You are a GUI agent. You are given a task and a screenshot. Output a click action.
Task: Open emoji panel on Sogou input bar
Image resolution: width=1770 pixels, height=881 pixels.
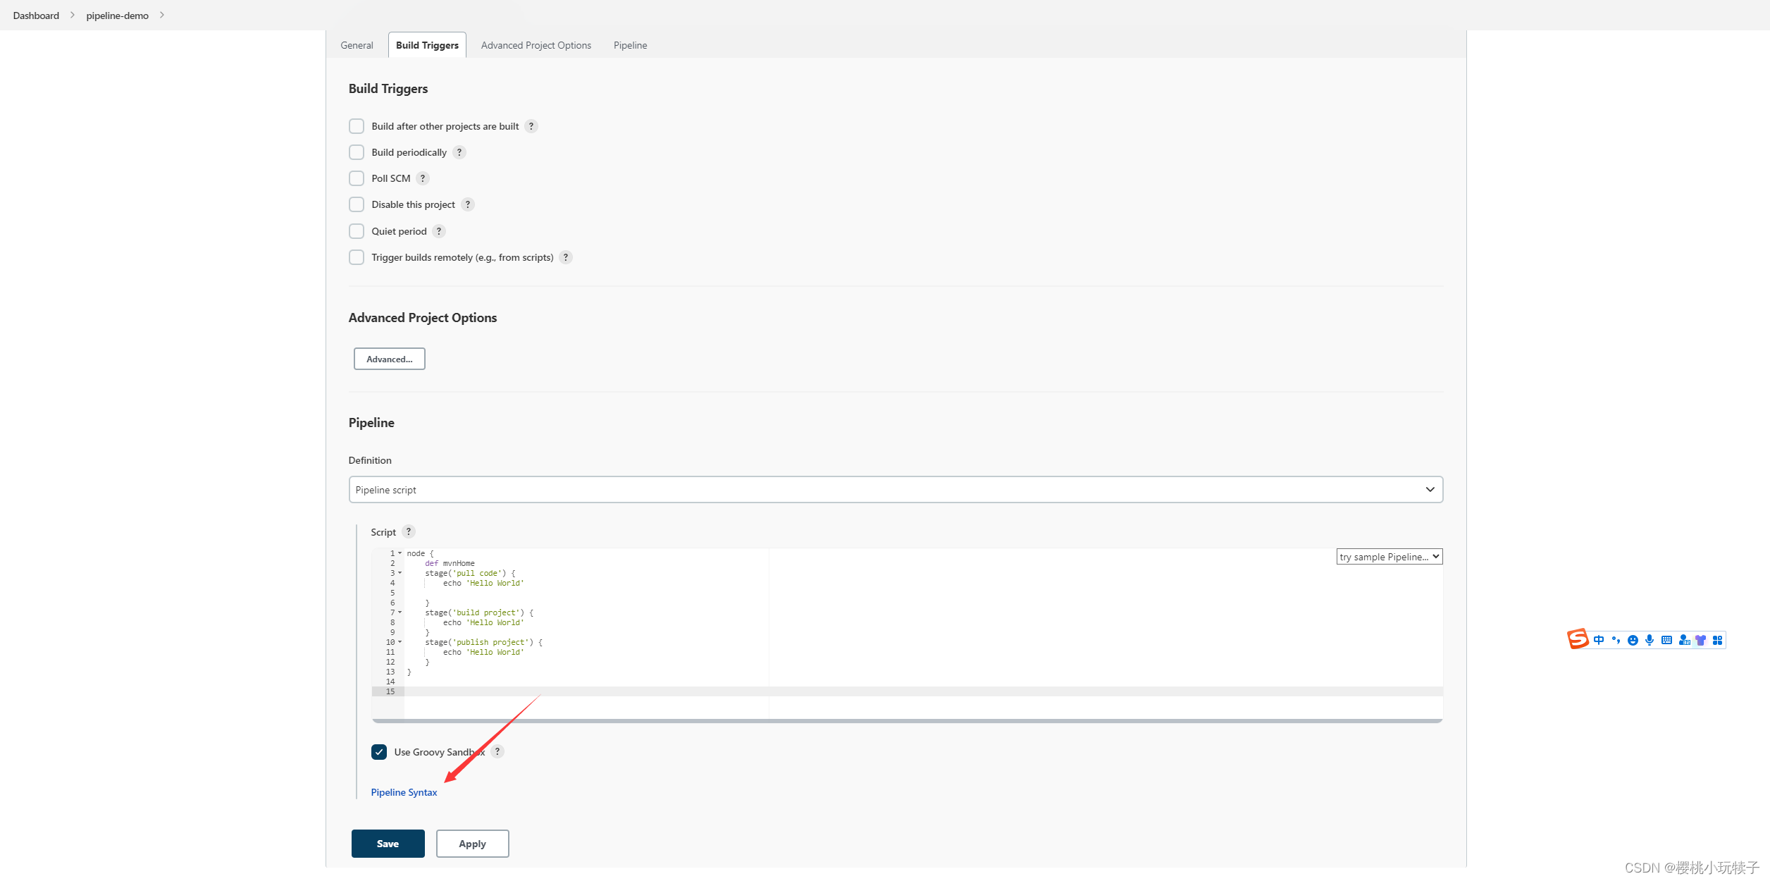click(x=1633, y=640)
